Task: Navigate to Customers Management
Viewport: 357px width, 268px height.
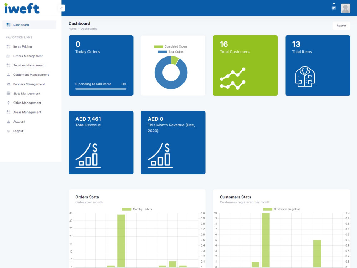Action: pyautogui.click(x=31, y=75)
